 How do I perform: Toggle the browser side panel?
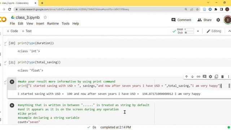point(221,9)
